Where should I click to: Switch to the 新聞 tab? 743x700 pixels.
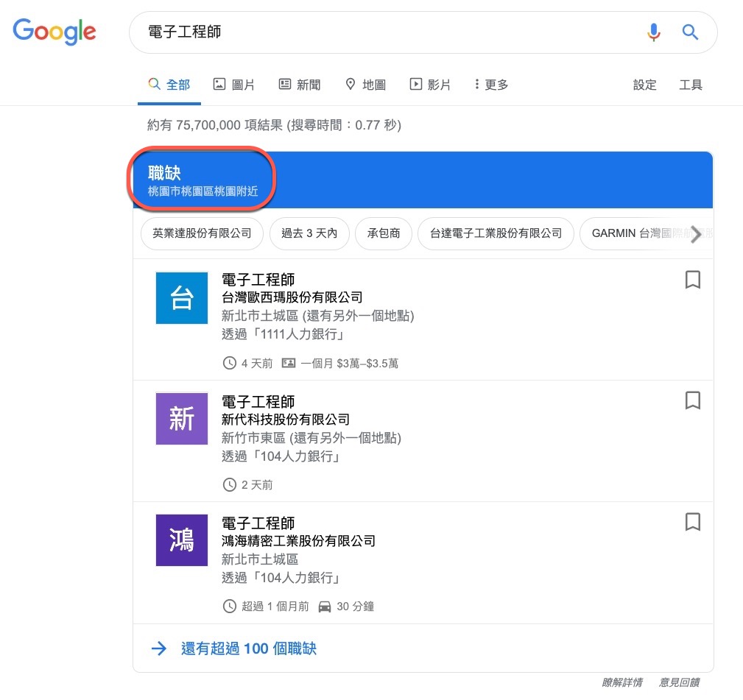300,85
